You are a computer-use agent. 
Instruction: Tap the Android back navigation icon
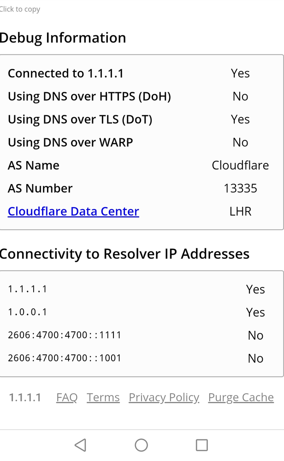click(x=80, y=445)
